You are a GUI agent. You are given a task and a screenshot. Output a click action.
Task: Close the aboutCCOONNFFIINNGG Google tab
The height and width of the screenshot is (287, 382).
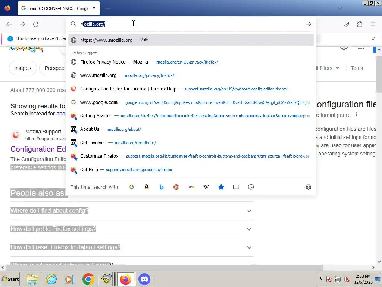(94, 8)
